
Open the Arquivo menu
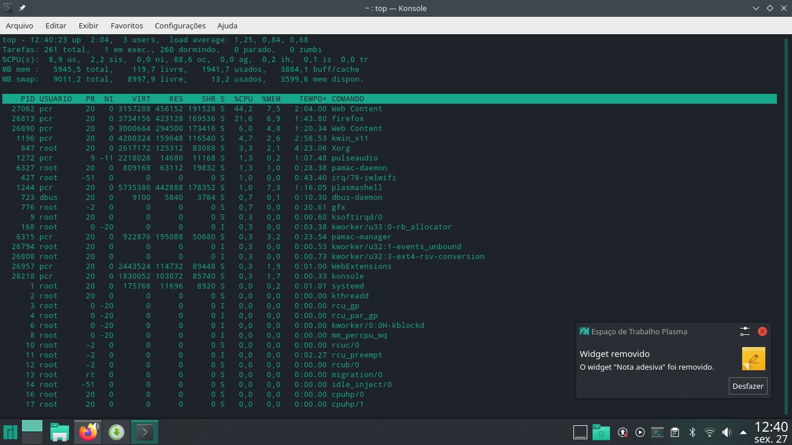coord(20,25)
